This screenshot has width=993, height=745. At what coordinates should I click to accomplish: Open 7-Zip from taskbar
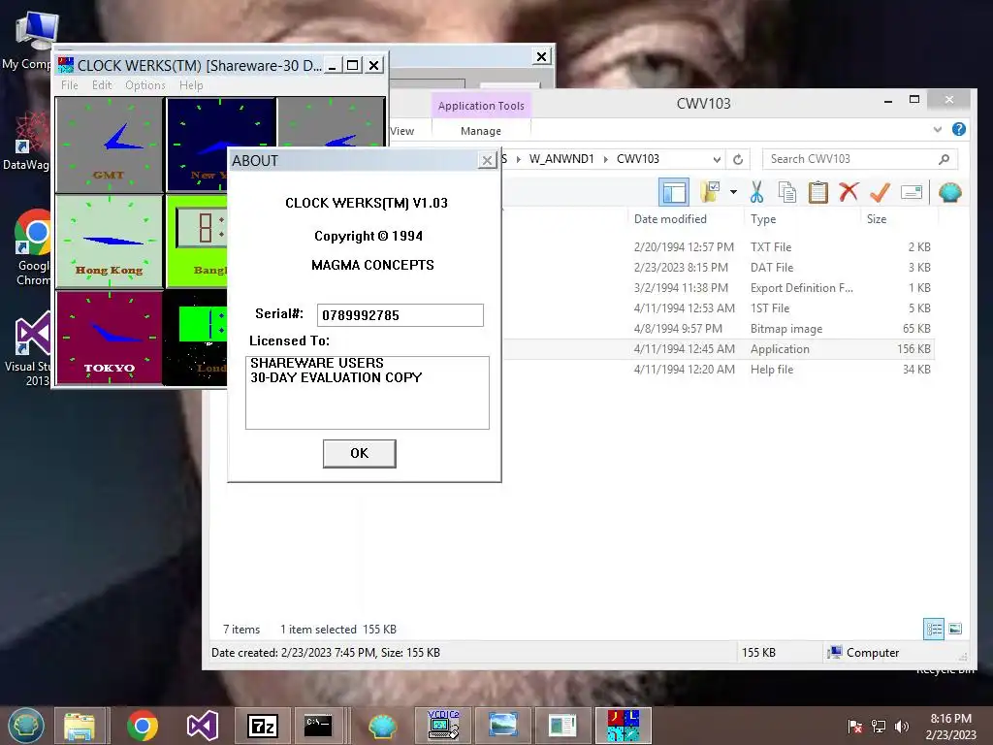[262, 726]
